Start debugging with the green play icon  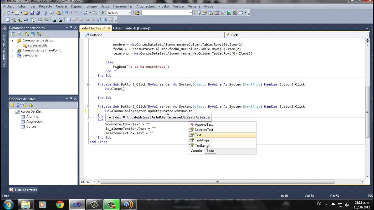[103, 13]
